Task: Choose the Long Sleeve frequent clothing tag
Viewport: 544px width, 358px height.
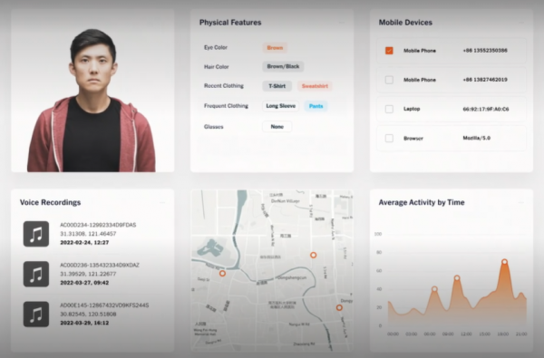Action: click(281, 106)
